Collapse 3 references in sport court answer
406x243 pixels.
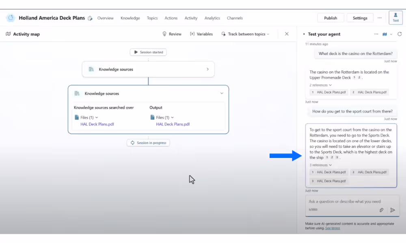pyautogui.click(x=321, y=165)
